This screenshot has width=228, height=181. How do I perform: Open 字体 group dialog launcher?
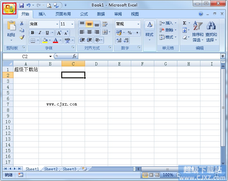73,47
